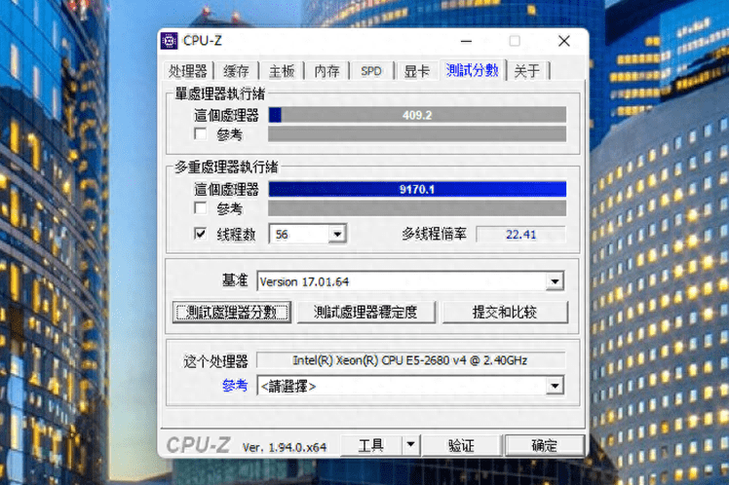Screen dimensions: 729x485
Task: Click the single thread score bar 409.2
Action: click(x=417, y=115)
